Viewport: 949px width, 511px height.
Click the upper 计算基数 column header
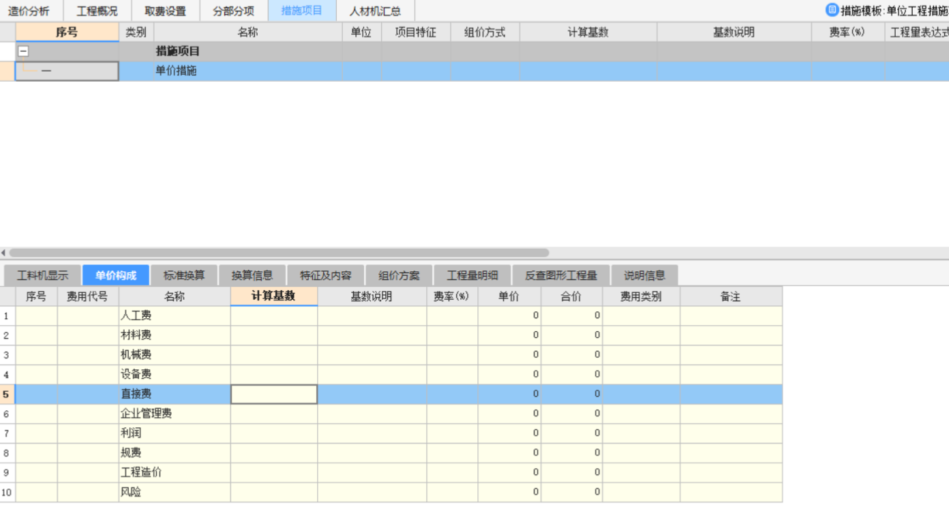coord(588,32)
